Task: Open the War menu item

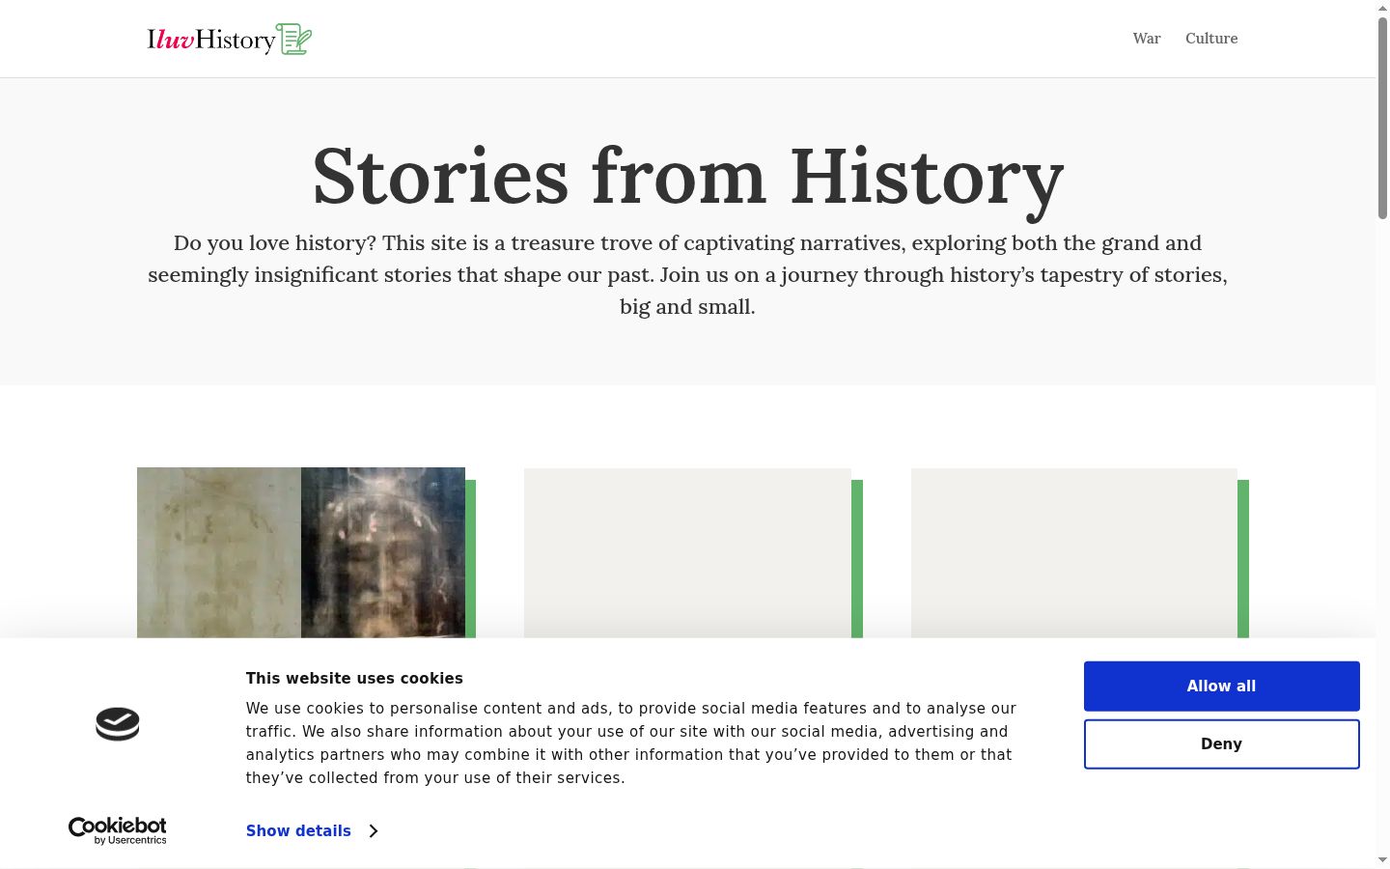Action: tap(1147, 39)
